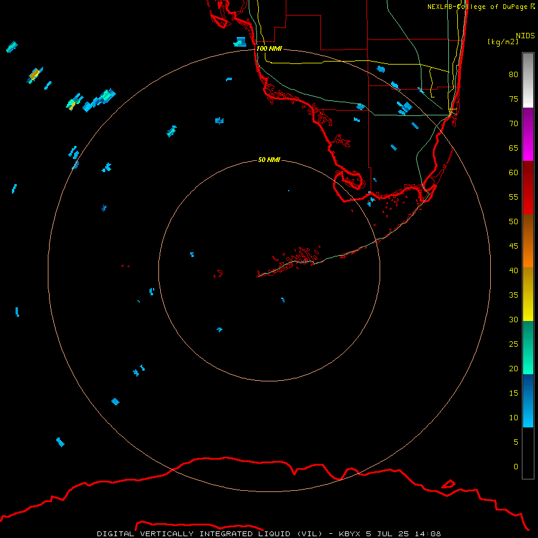Select the 20 scale value
538x538 pixels.
coord(513,369)
